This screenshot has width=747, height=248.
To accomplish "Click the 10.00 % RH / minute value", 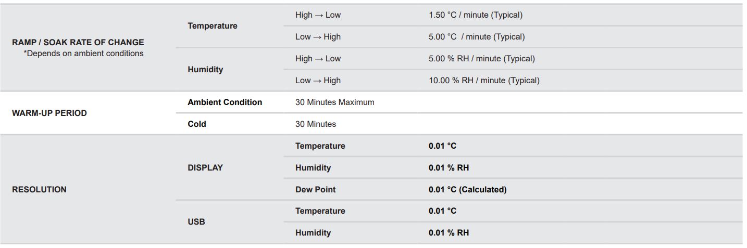I will pos(484,81).
